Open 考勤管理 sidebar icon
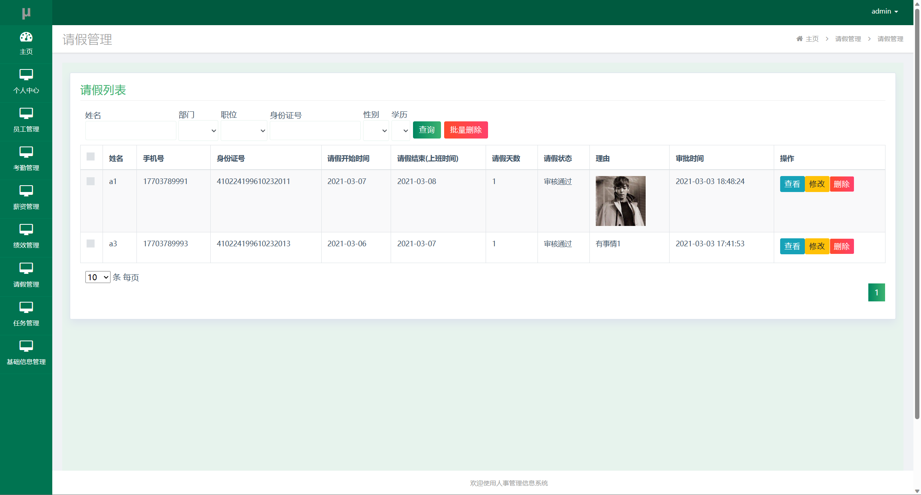 coord(26,152)
